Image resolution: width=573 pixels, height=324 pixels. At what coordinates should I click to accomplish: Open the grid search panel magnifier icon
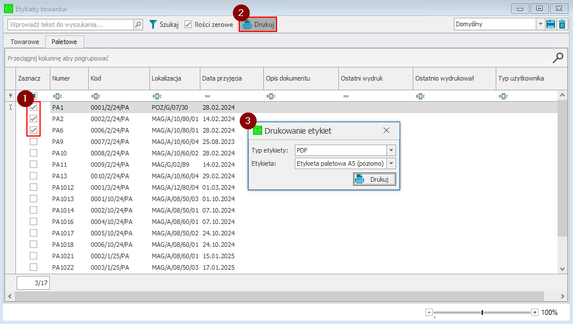(558, 58)
